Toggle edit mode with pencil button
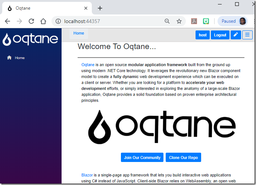The height and width of the screenshot is (185, 256). click(235, 35)
